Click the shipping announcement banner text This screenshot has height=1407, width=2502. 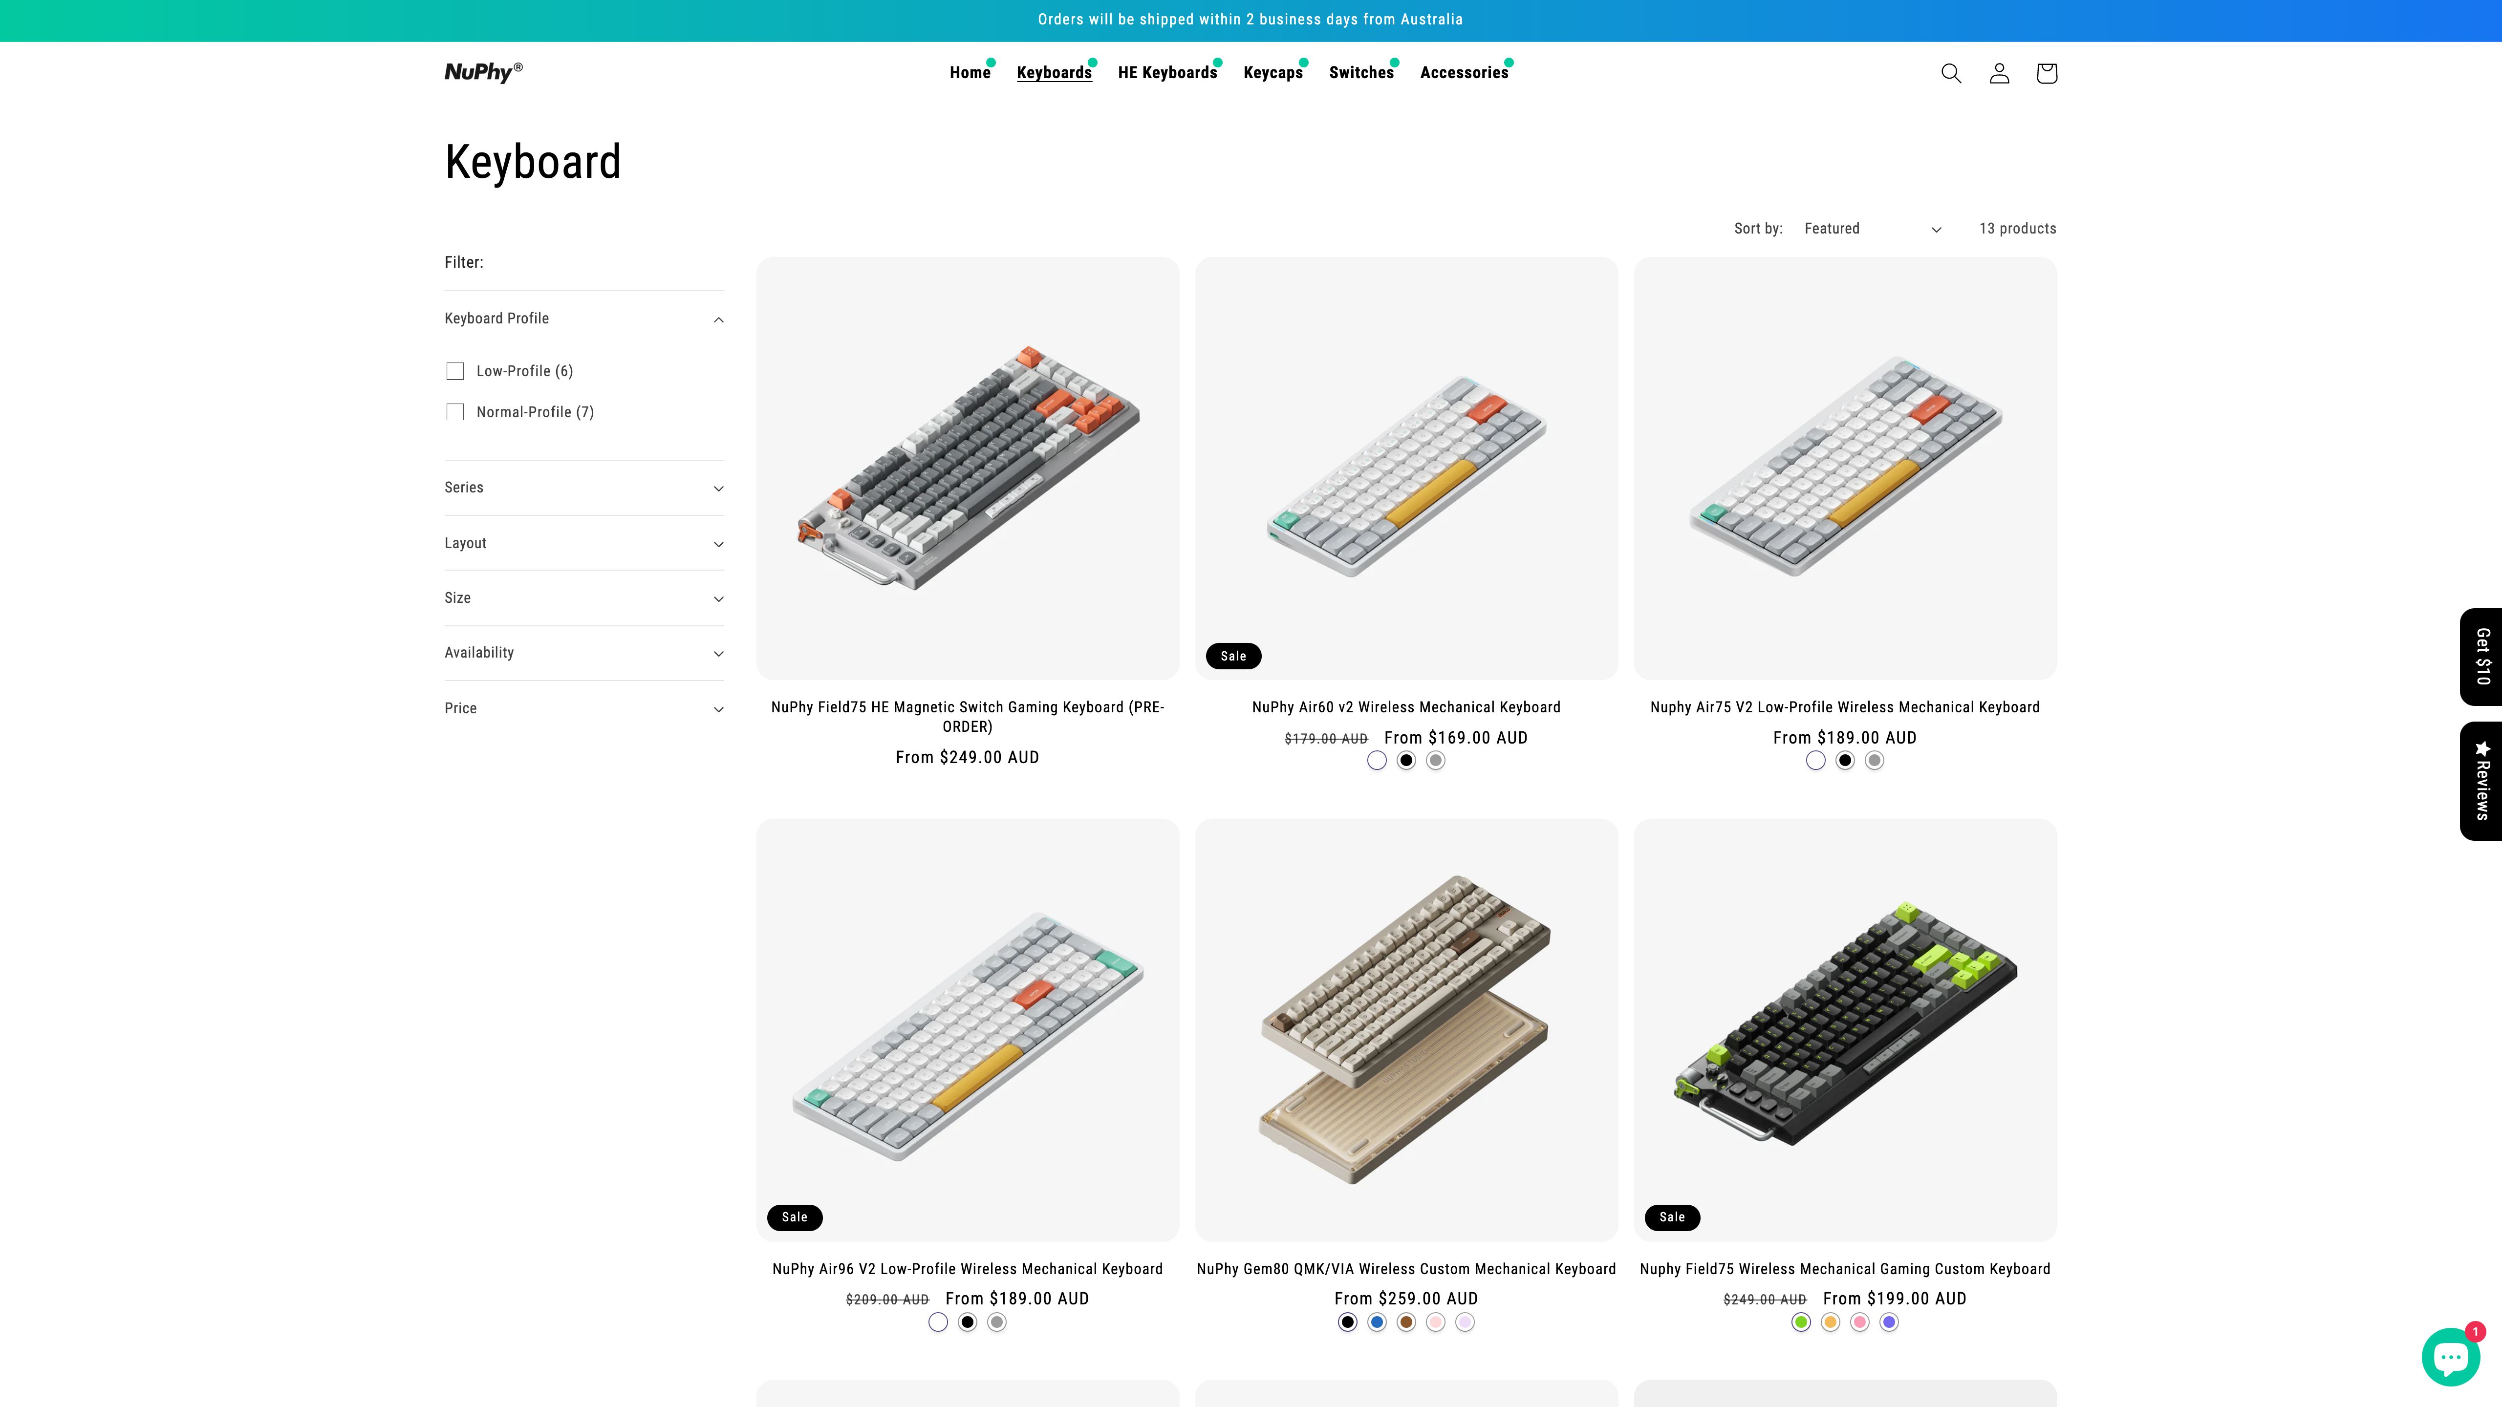1250,20
